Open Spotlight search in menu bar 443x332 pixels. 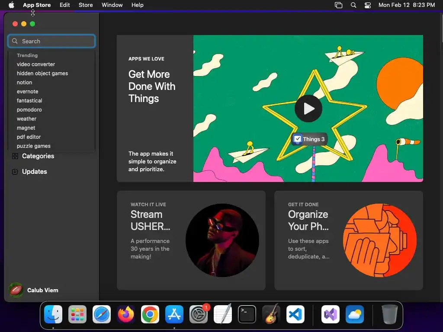(353, 5)
